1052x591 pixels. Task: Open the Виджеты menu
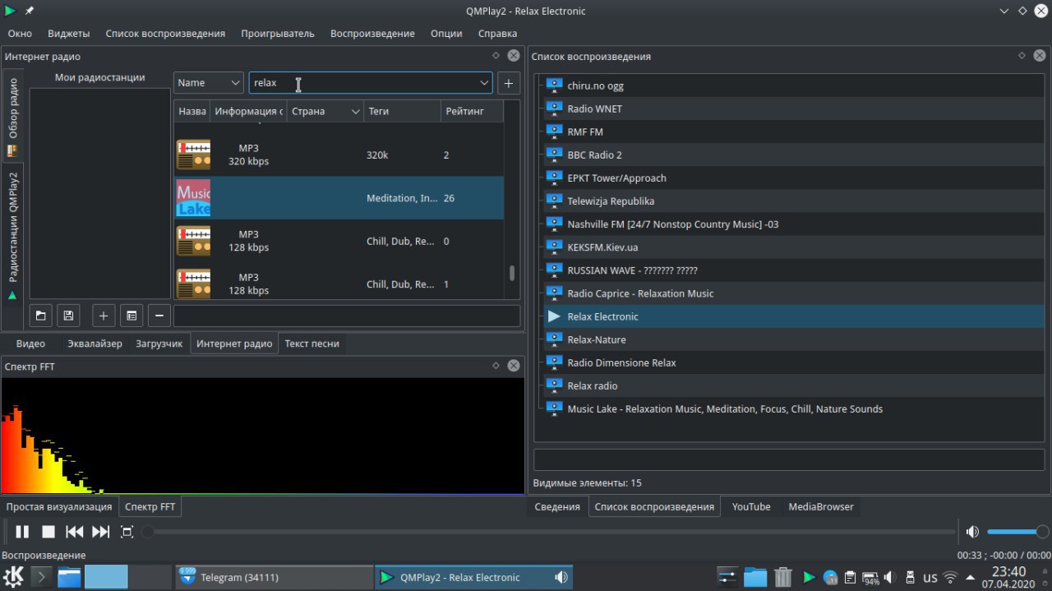(x=69, y=34)
